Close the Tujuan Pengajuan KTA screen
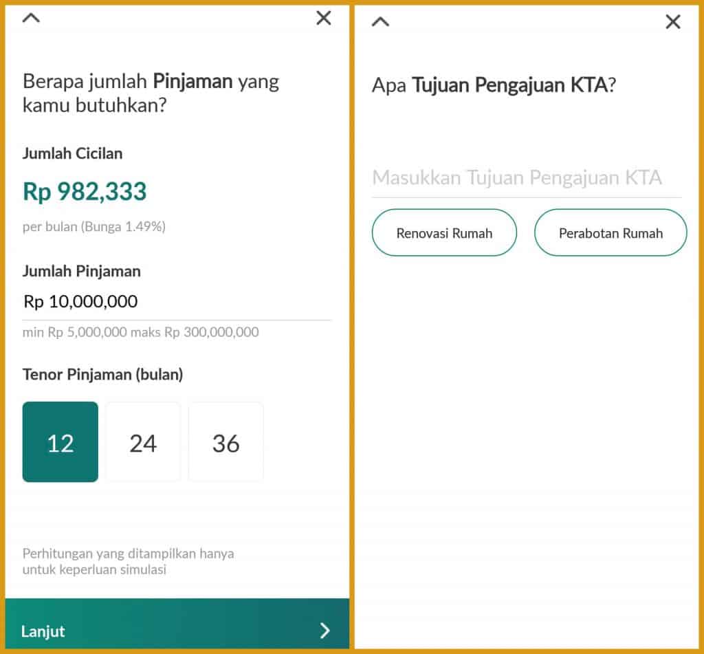Viewport: 704px width, 654px height. pos(672,21)
